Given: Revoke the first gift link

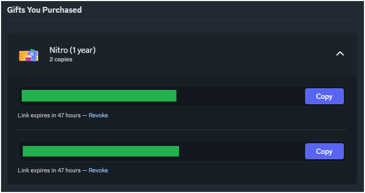Looking at the screenshot, I should (98, 115).
